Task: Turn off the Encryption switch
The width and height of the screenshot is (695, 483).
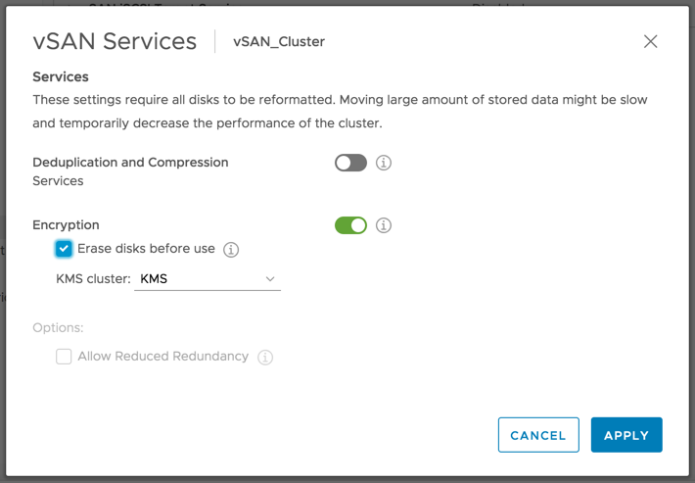Action: point(350,225)
